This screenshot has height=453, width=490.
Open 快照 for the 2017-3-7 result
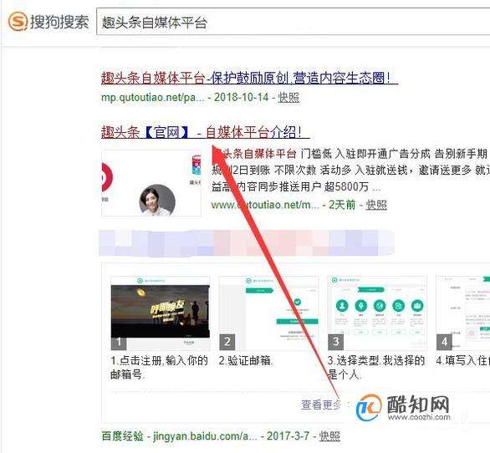[x=329, y=435]
